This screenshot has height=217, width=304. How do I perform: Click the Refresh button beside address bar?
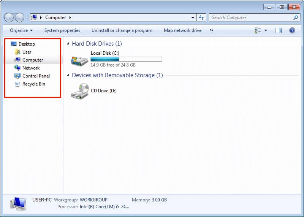click(201, 17)
